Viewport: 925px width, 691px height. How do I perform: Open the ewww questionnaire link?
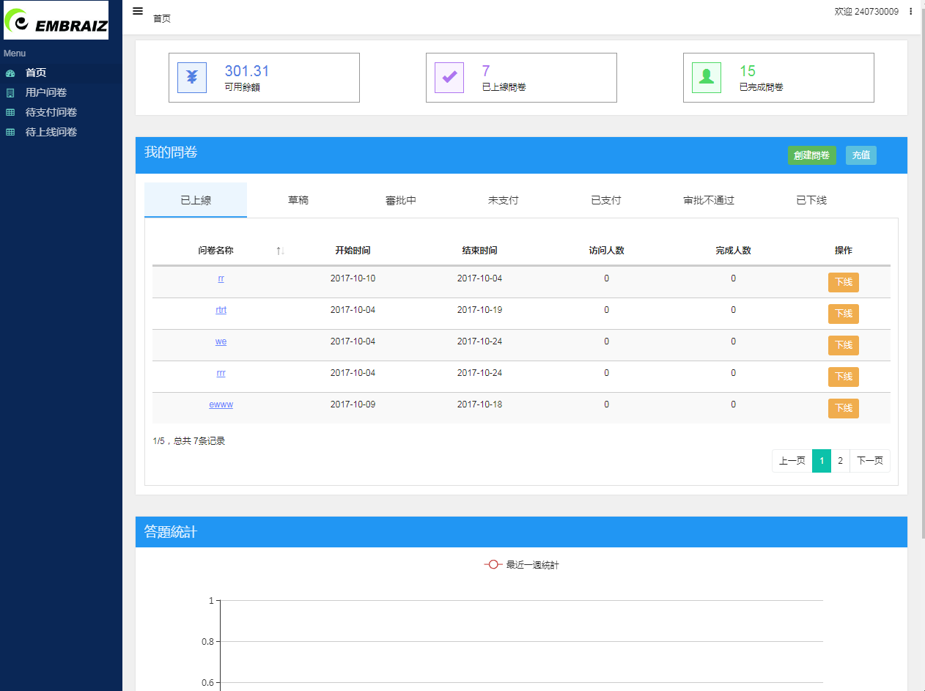(221, 404)
